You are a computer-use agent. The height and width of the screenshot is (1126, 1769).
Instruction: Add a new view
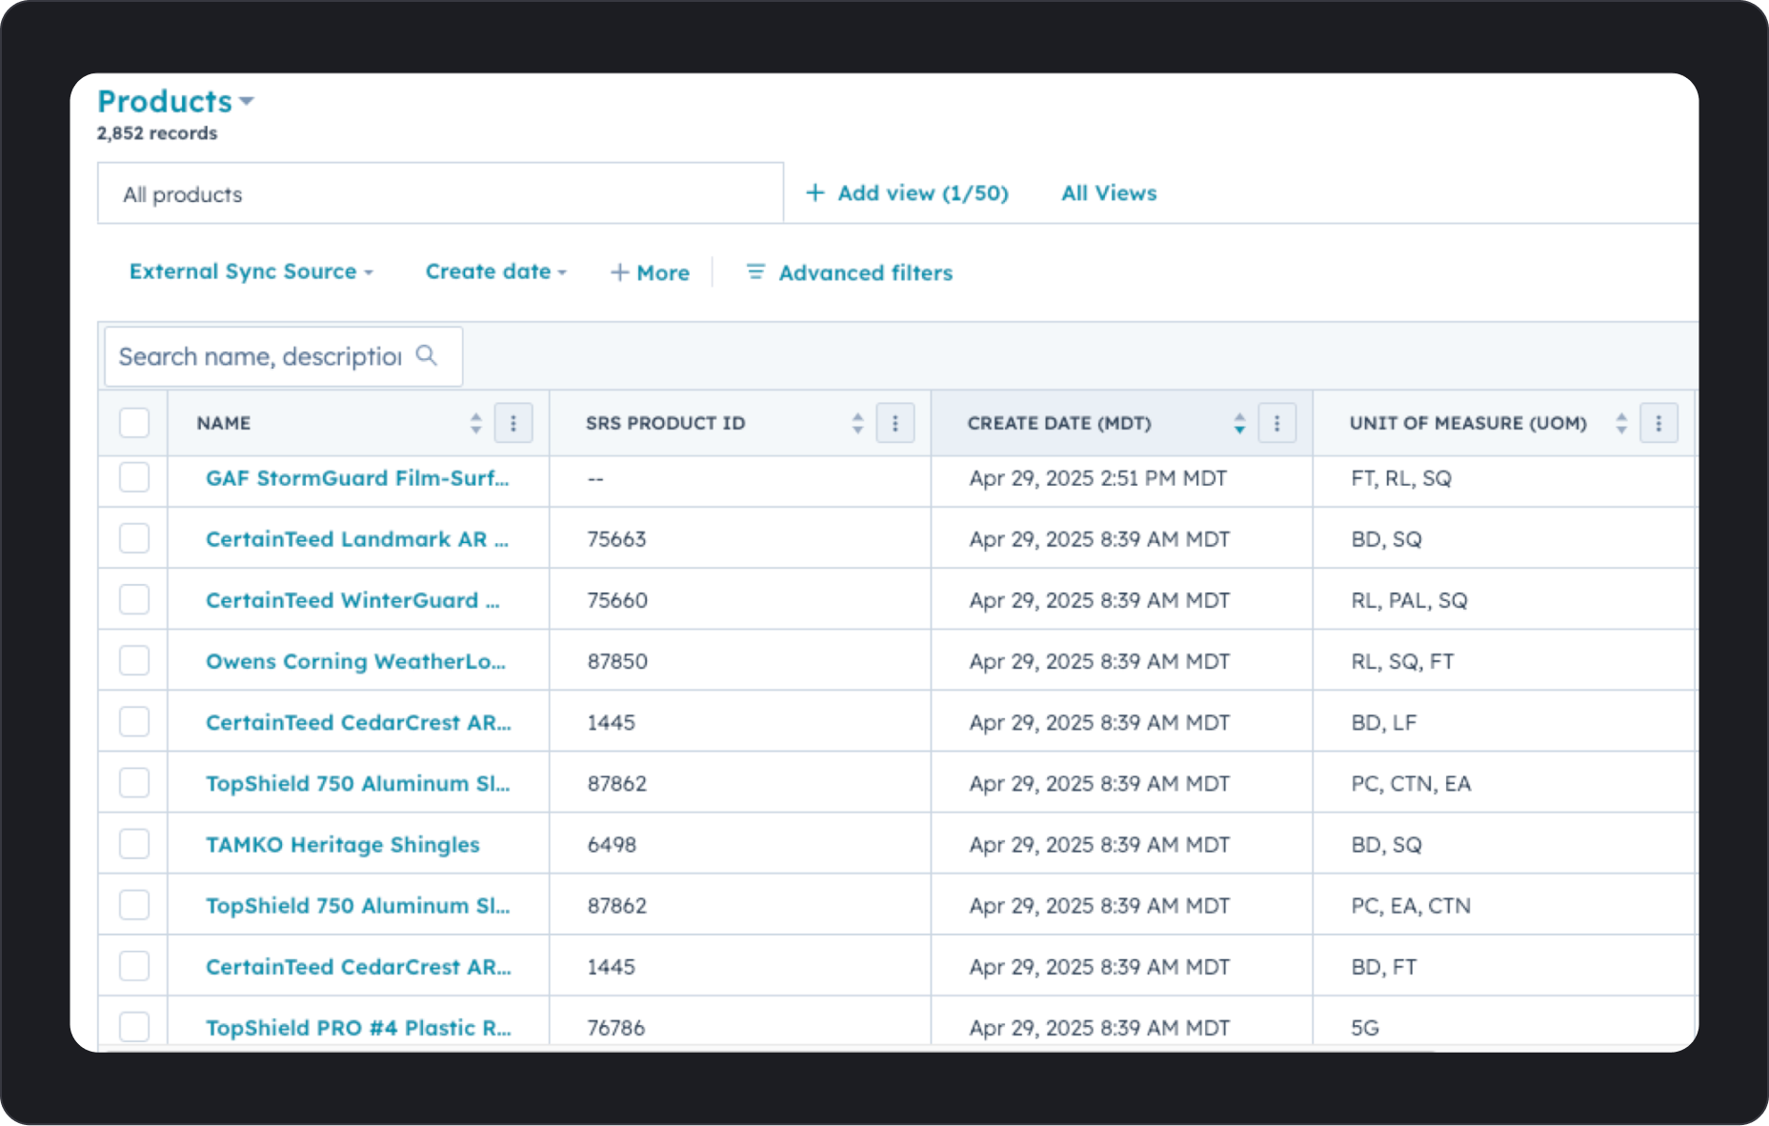click(907, 192)
